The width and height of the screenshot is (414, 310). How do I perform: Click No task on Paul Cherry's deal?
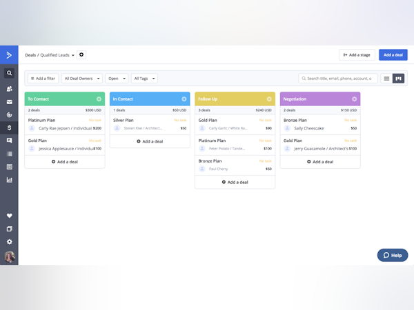(x=266, y=161)
